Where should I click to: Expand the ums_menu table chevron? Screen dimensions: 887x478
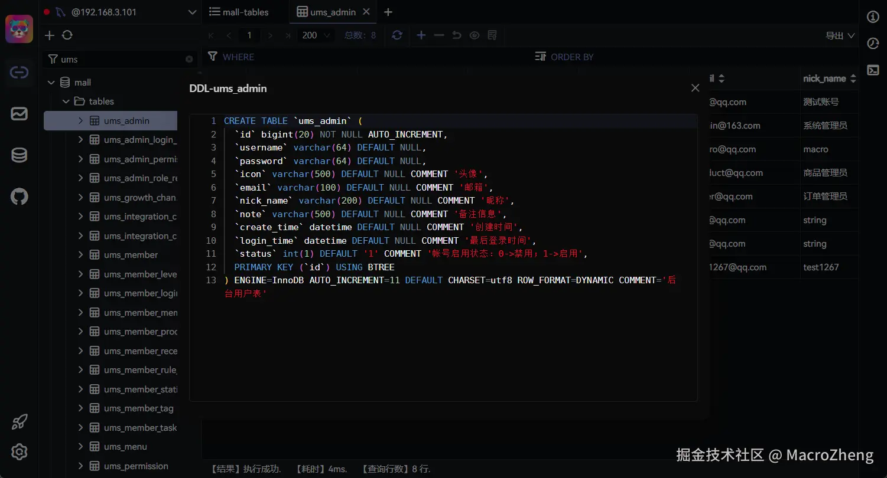click(81, 447)
